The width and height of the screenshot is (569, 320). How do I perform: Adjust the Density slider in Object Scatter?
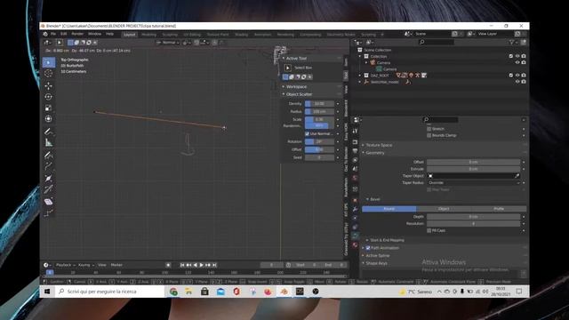click(319, 104)
